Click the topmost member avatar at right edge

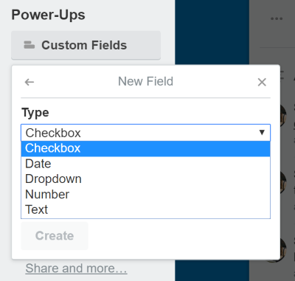pos(283,116)
